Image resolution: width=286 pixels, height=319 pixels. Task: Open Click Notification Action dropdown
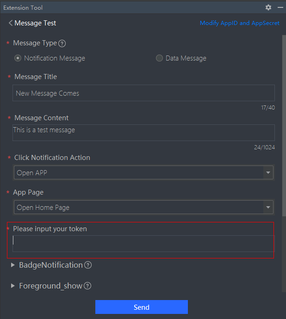268,173
